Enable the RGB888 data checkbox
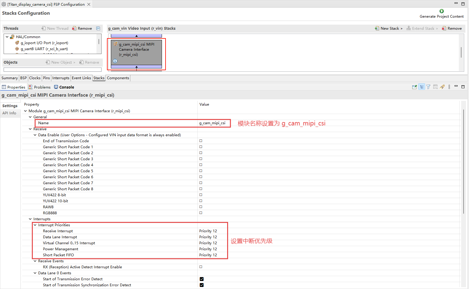Image resolution: width=469 pixels, height=289 pixels. 201,213
